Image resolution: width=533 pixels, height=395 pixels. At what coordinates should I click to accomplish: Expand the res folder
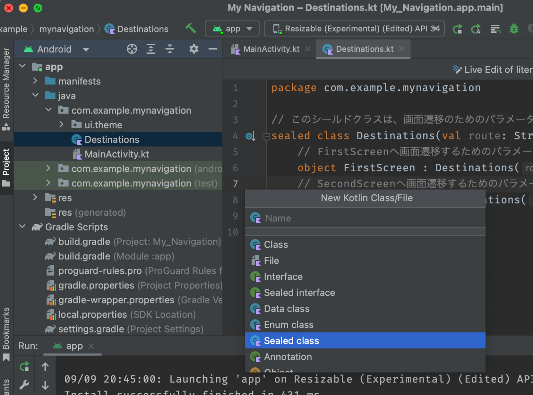35,197
